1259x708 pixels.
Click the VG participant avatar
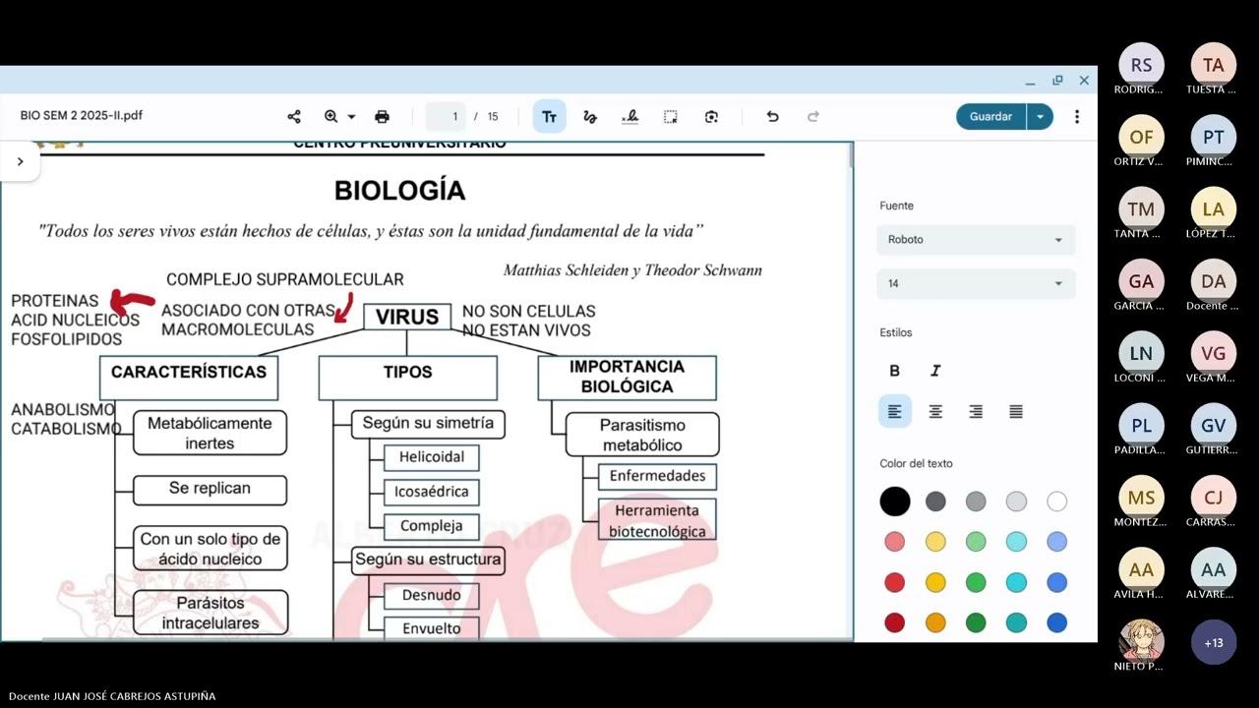1213,353
